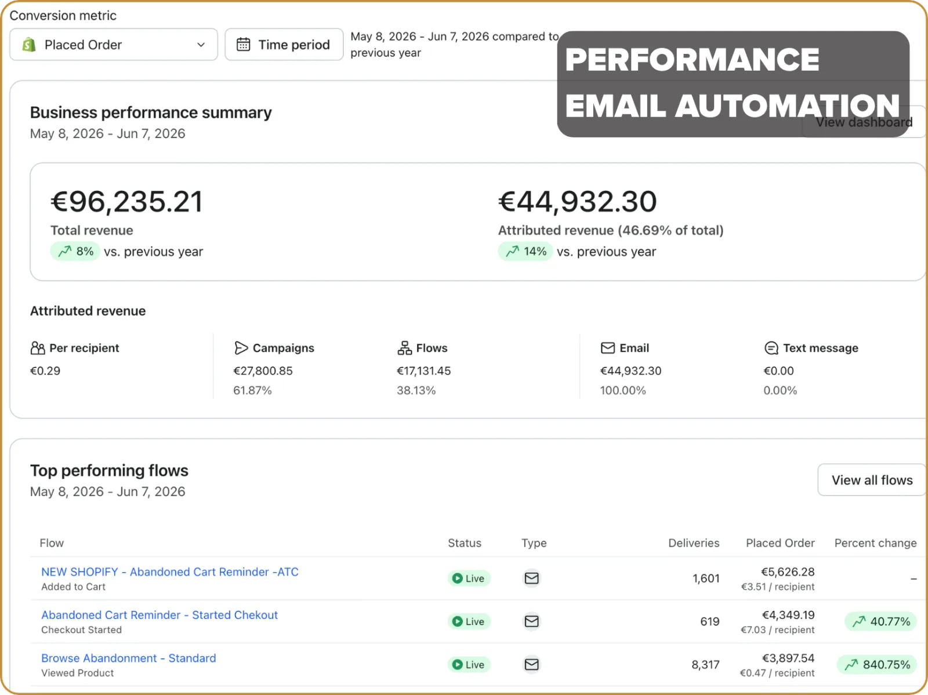Click the €4,349.19 placed order value
The width and height of the screenshot is (928, 695).
pos(788,615)
